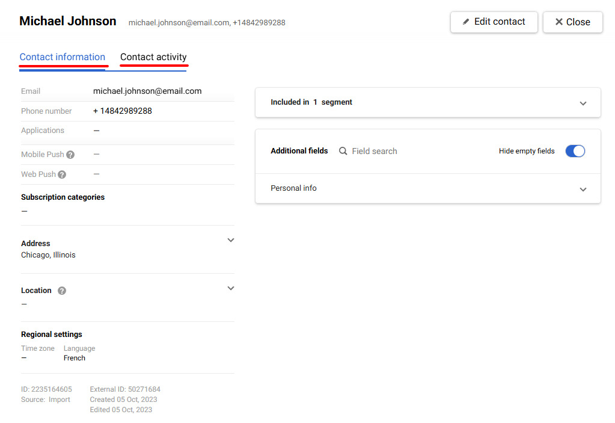Toggle empty fields visibility in Additional fields

click(575, 151)
